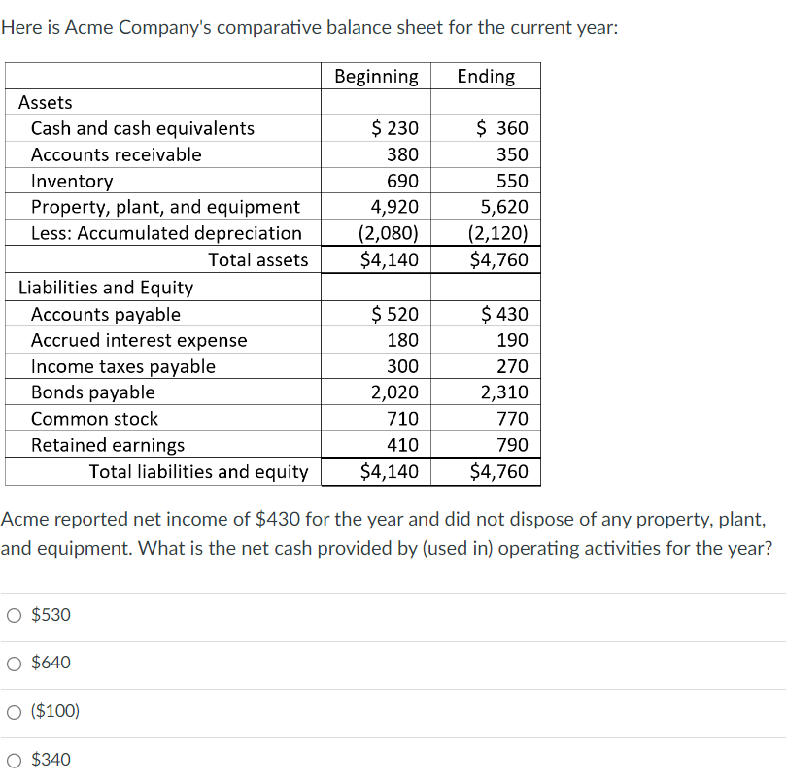Select the $640 answer option
Image resolution: width=786 pixels, height=784 pixels.
coord(14,663)
